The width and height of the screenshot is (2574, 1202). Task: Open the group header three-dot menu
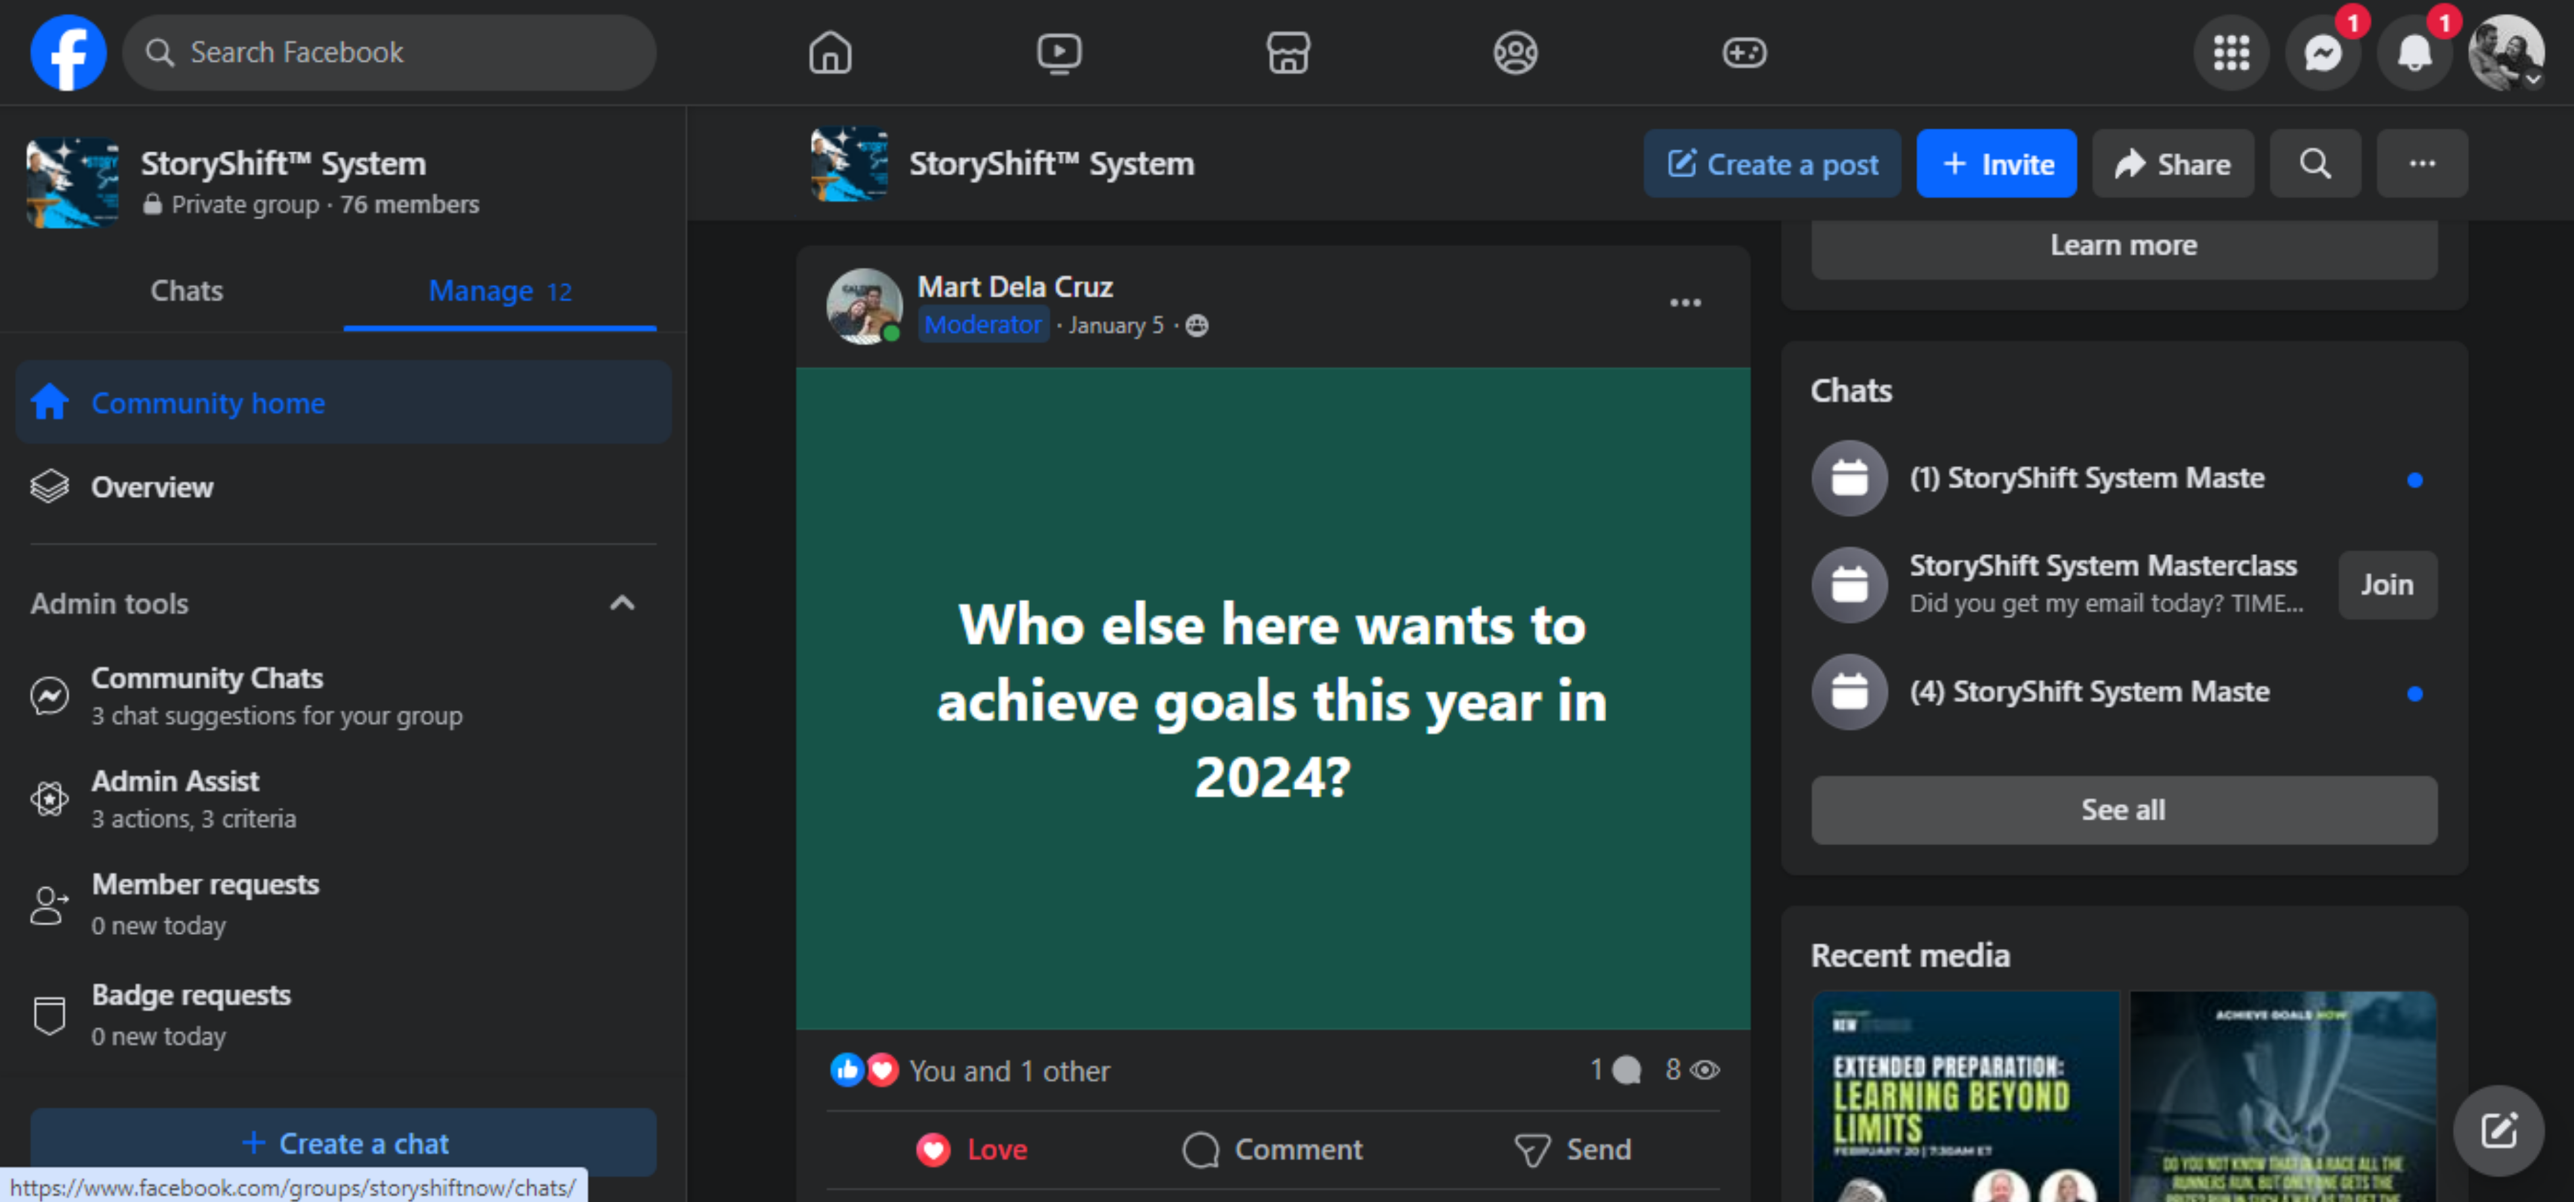(2421, 163)
